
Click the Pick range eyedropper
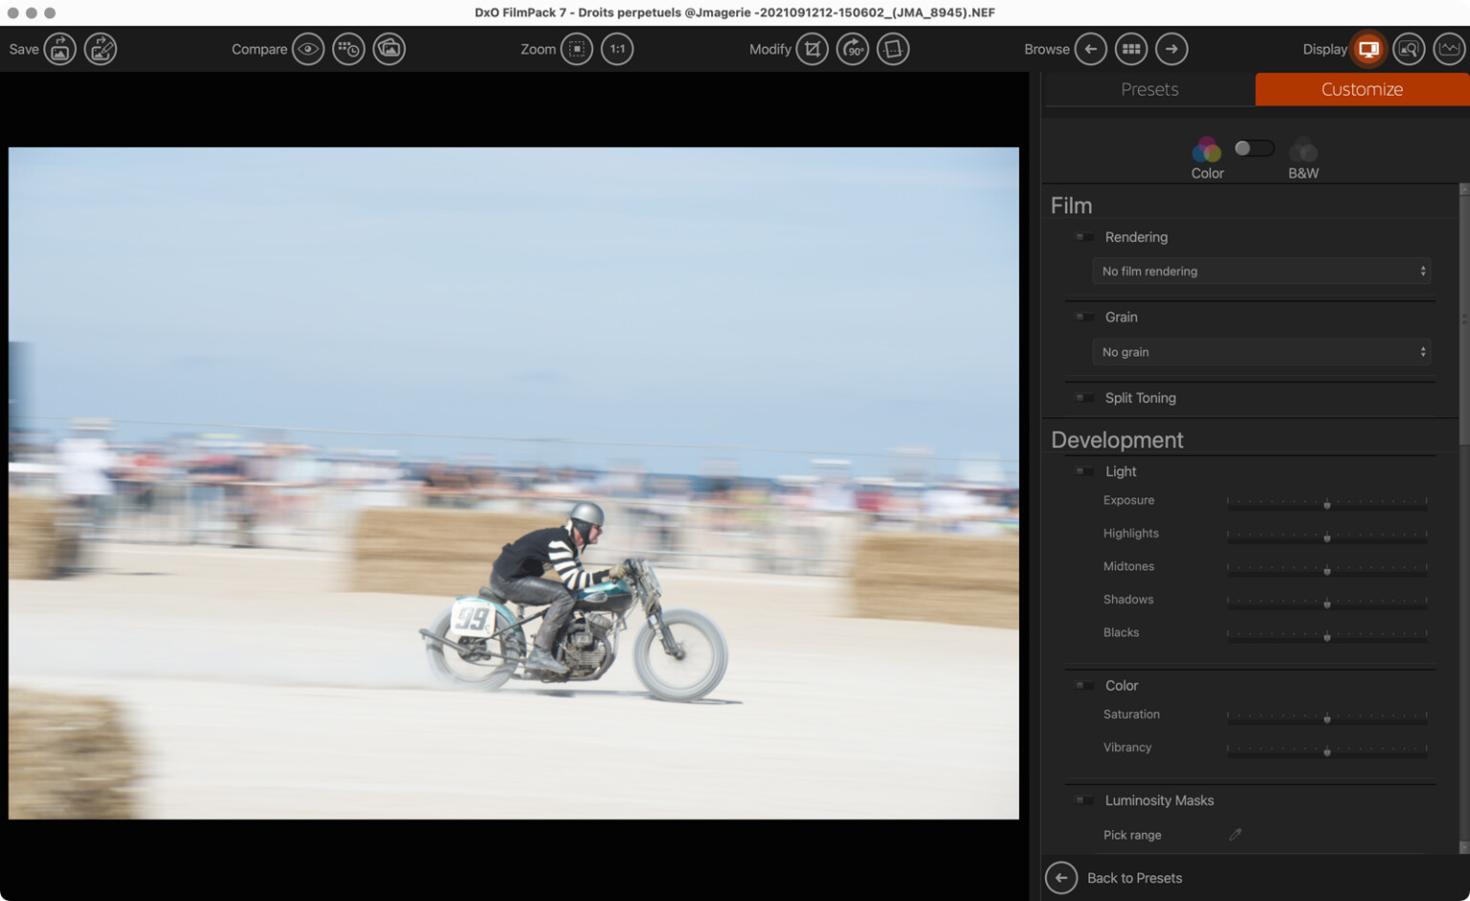1236,835
